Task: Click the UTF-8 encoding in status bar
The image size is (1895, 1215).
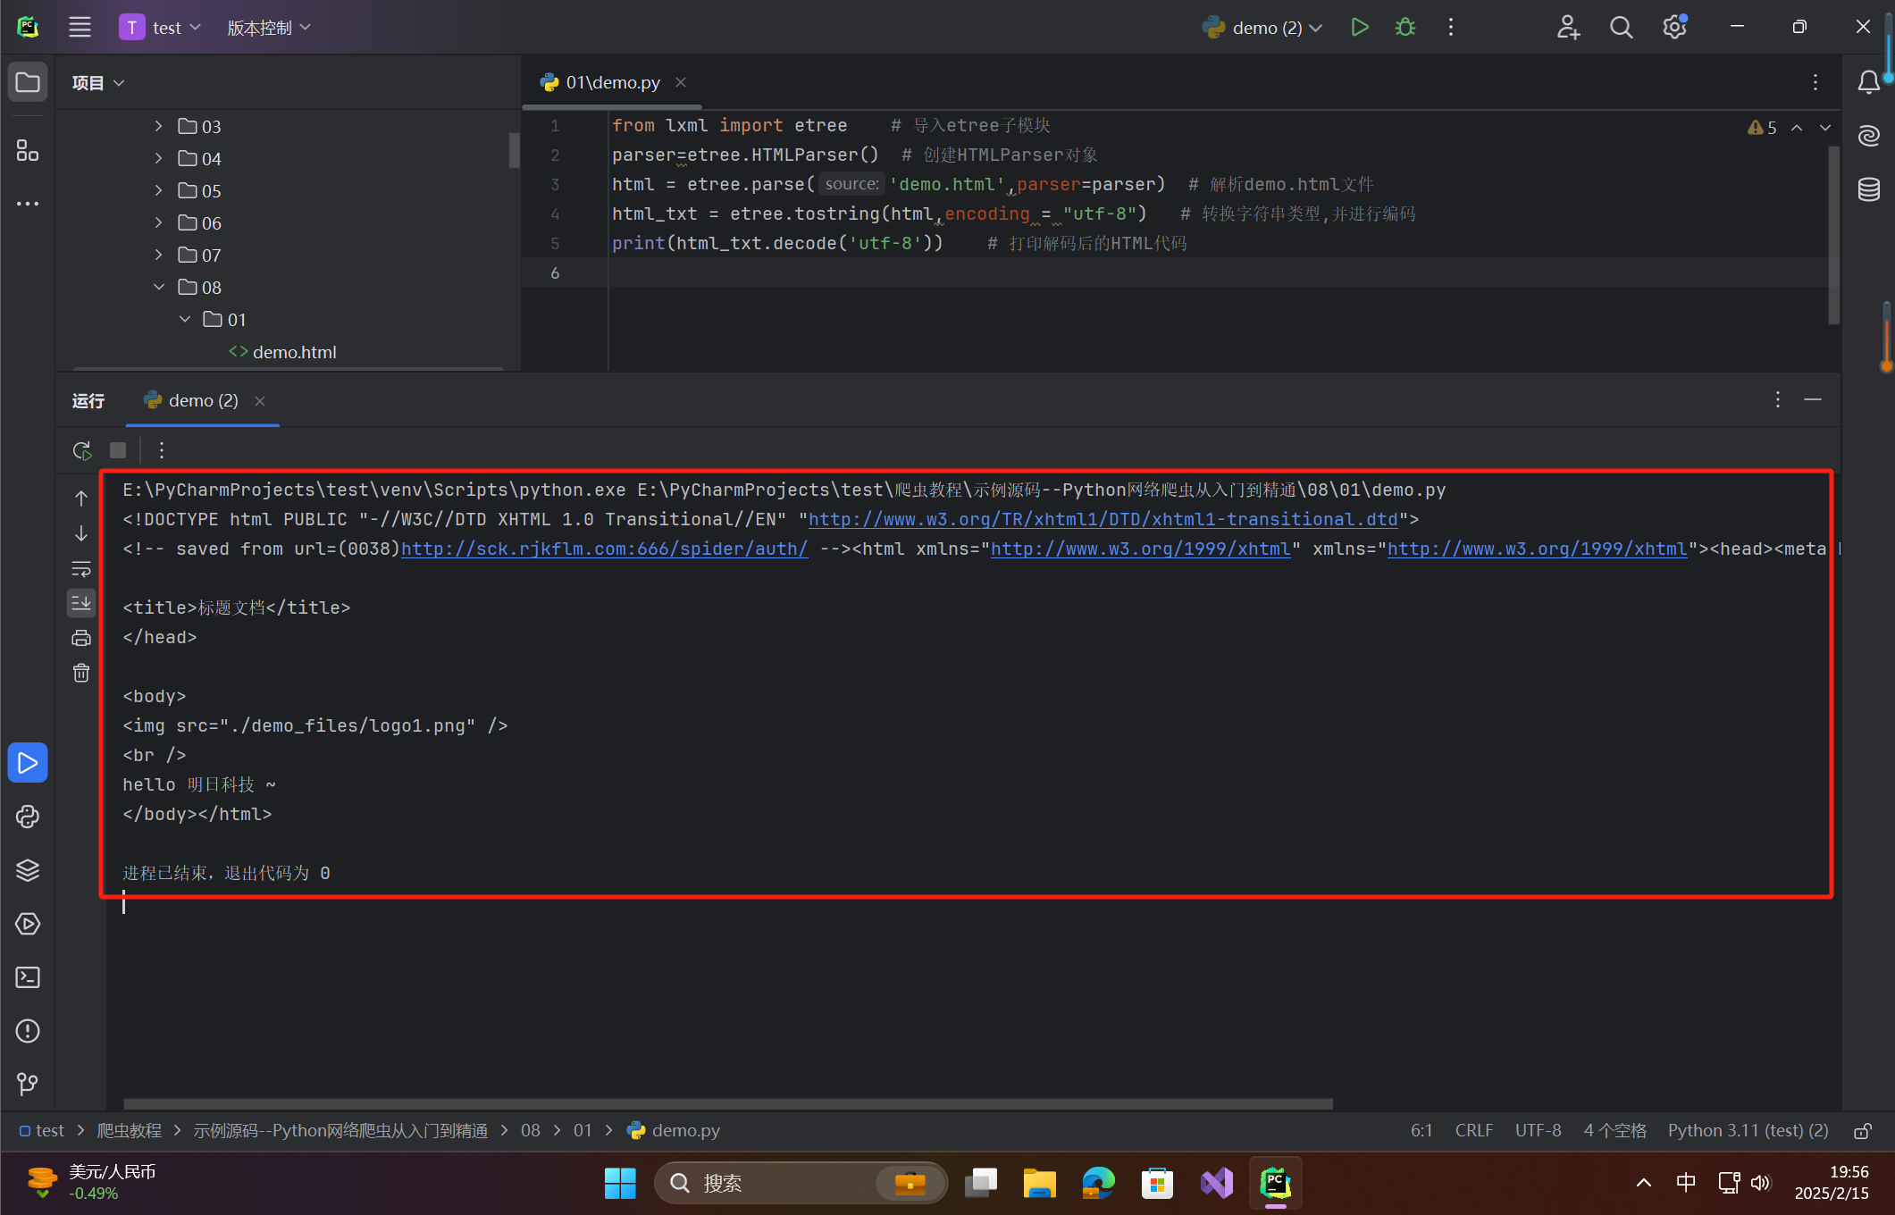Action: 1538,1130
